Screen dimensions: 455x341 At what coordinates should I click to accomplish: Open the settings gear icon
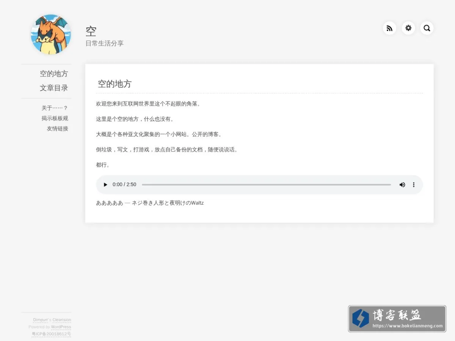tap(408, 28)
